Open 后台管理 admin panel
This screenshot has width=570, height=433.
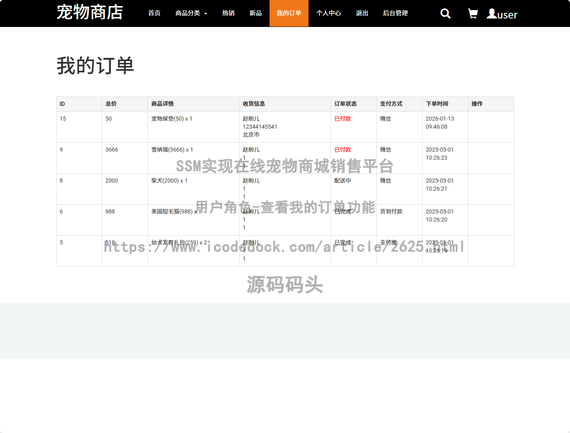[395, 13]
